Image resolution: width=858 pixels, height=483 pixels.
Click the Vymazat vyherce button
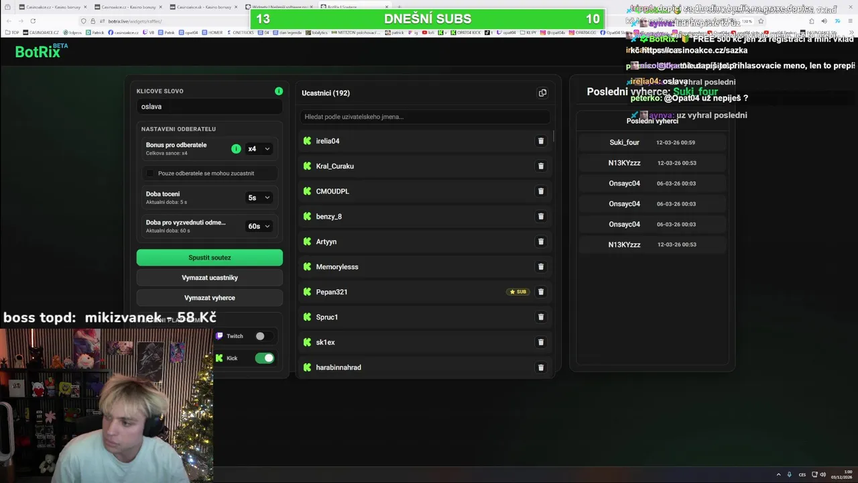[210, 298]
